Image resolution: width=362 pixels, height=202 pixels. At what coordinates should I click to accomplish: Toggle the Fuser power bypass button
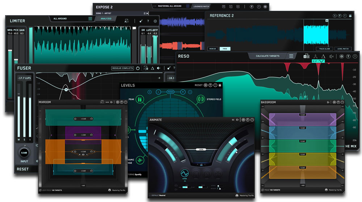[138, 68]
